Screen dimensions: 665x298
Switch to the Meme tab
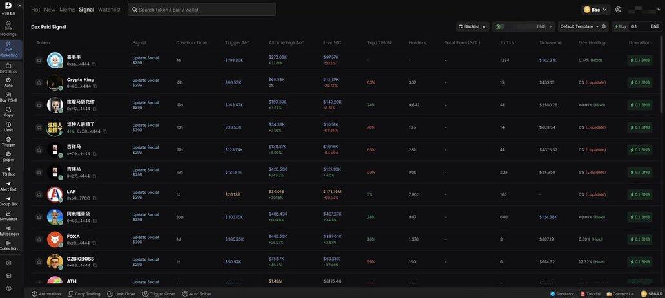pos(67,10)
